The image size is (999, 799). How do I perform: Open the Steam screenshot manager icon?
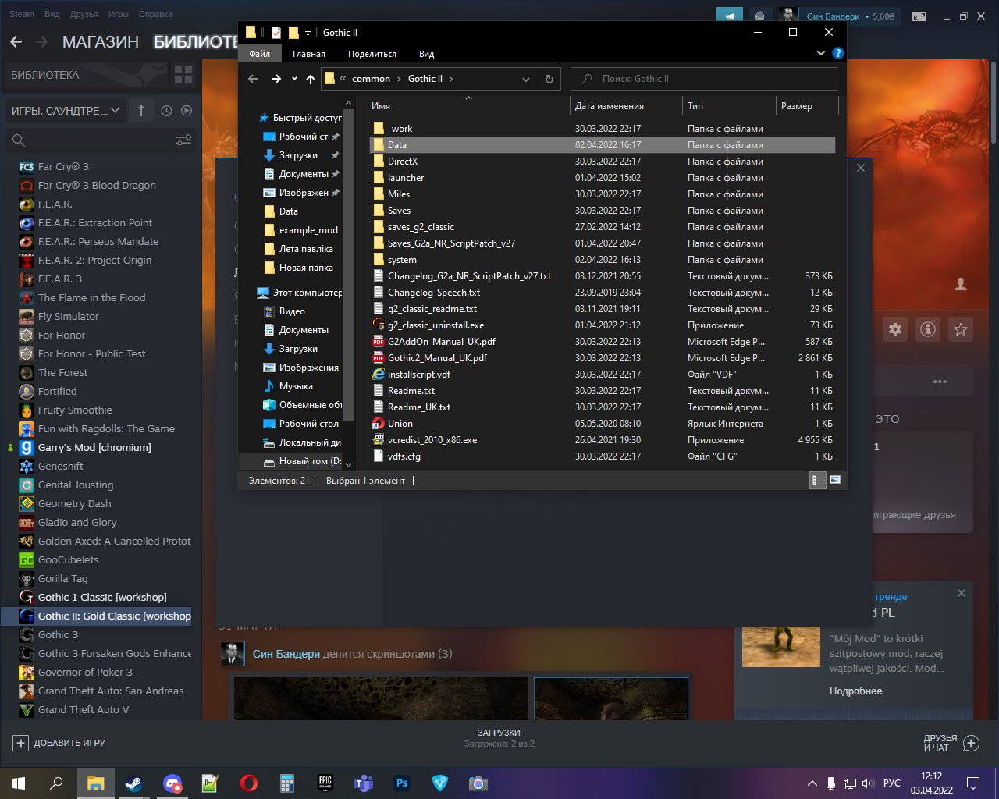click(x=919, y=16)
